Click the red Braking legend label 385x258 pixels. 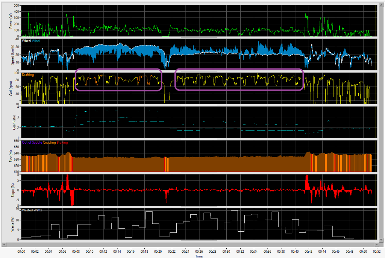[x=62, y=143]
